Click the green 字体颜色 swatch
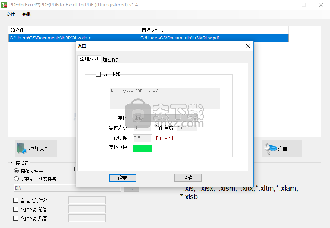 [x=142, y=148]
